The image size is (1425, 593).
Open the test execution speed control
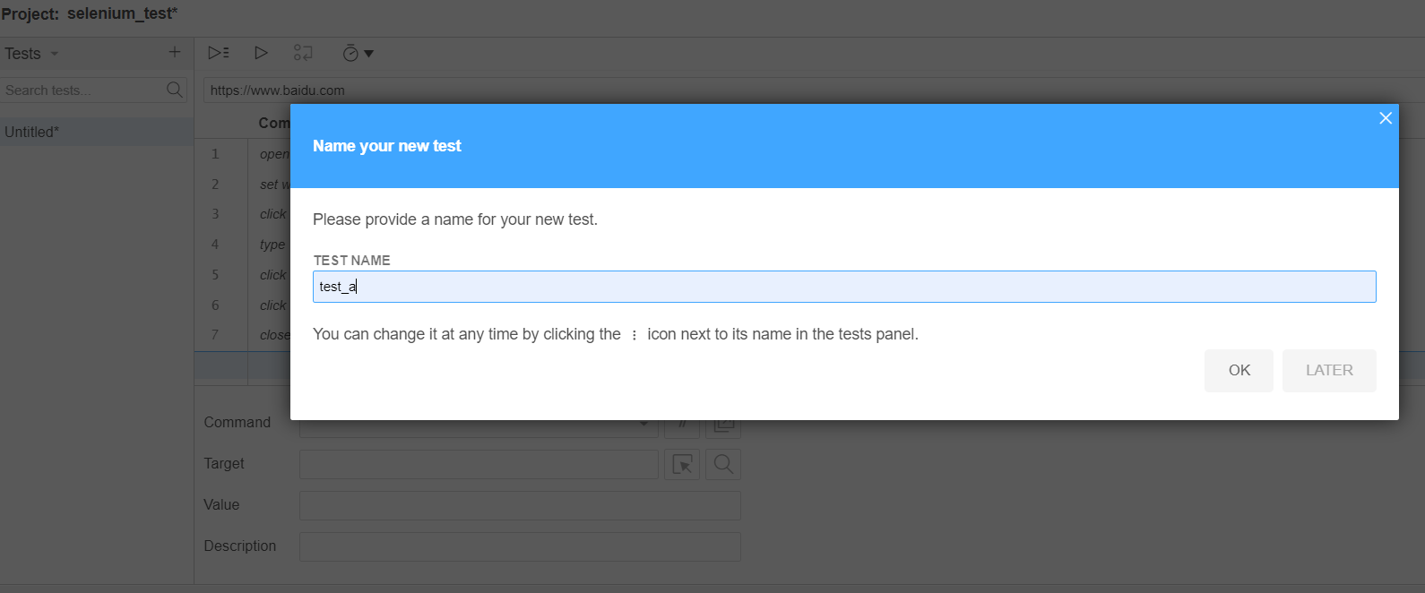[358, 54]
